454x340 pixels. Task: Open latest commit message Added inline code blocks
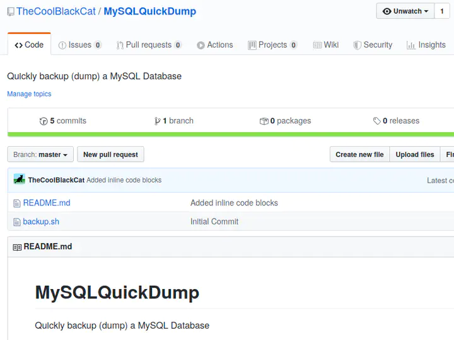124,180
